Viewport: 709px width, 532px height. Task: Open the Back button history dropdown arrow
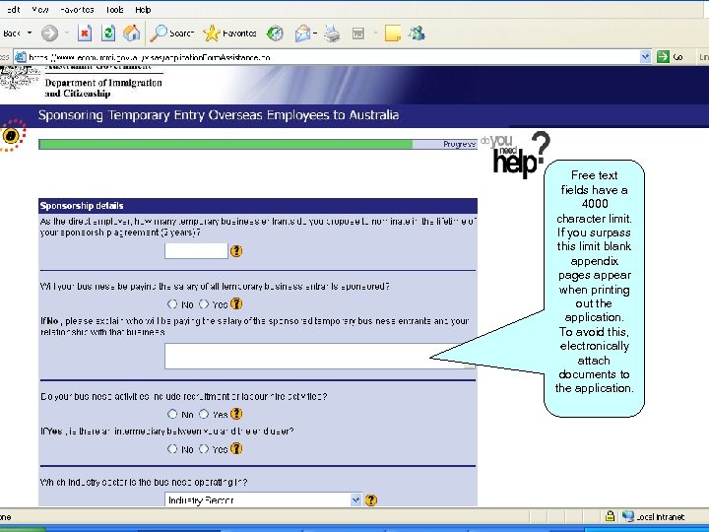pos(30,33)
